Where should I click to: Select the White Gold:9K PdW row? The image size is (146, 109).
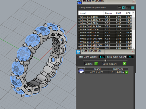pyautogui.click(x=105, y=26)
